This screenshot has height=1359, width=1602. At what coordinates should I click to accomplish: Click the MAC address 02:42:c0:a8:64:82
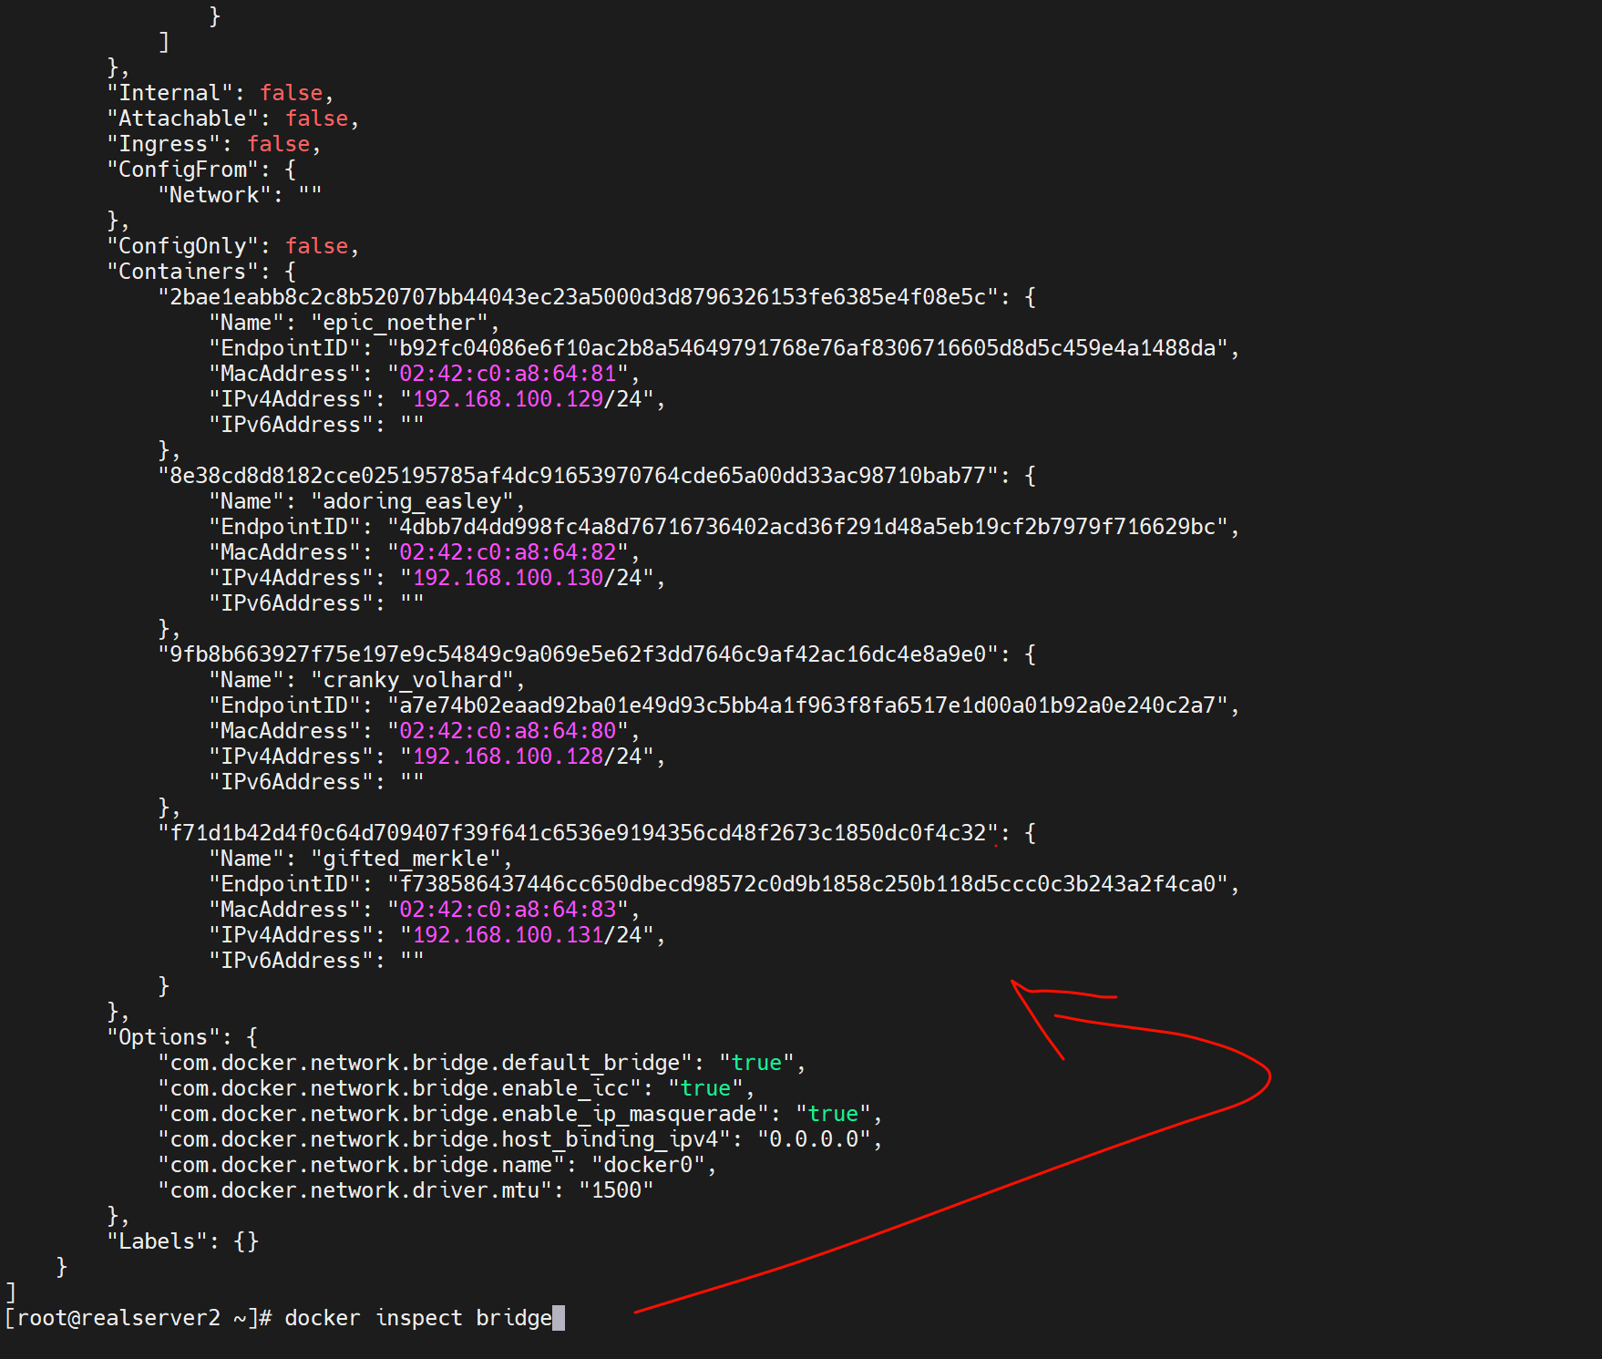(x=508, y=552)
